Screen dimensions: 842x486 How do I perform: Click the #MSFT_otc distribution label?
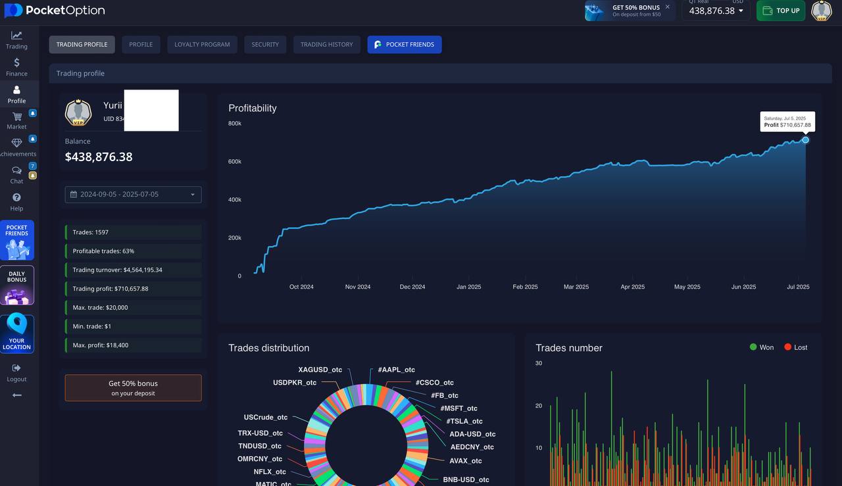click(458, 408)
